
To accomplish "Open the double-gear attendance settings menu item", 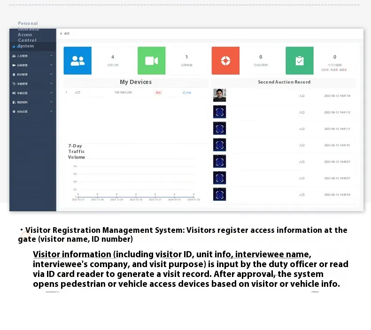I will [21, 93].
